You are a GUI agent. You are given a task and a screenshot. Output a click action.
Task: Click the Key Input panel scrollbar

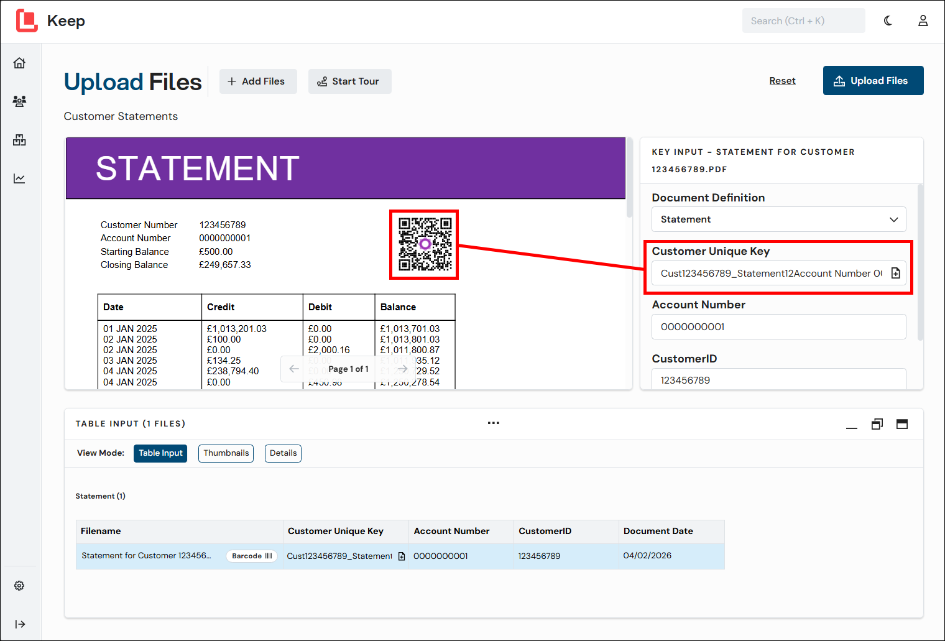click(x=920, y=262)
